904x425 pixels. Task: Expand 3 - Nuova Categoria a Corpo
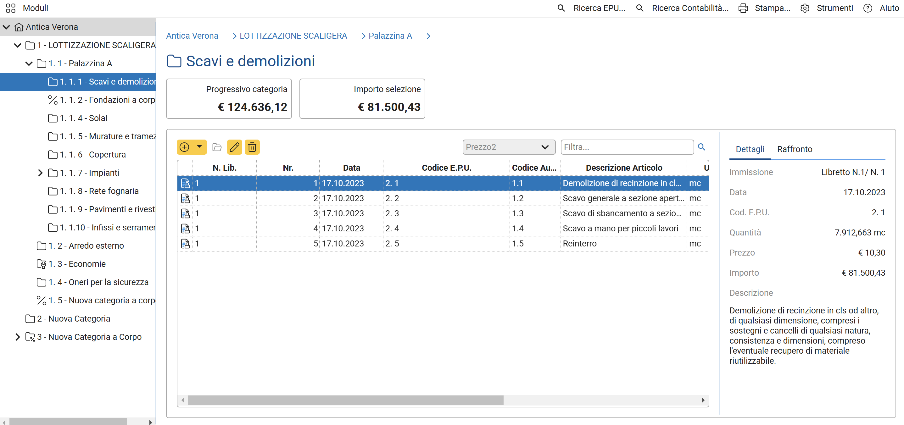[x=18, y=337]
